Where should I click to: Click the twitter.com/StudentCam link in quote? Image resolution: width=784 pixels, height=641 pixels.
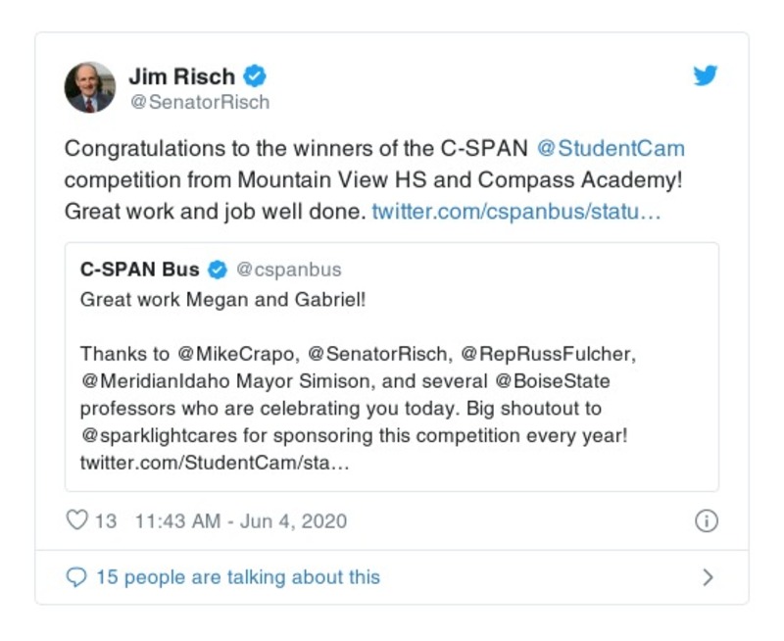pos(215,461)
